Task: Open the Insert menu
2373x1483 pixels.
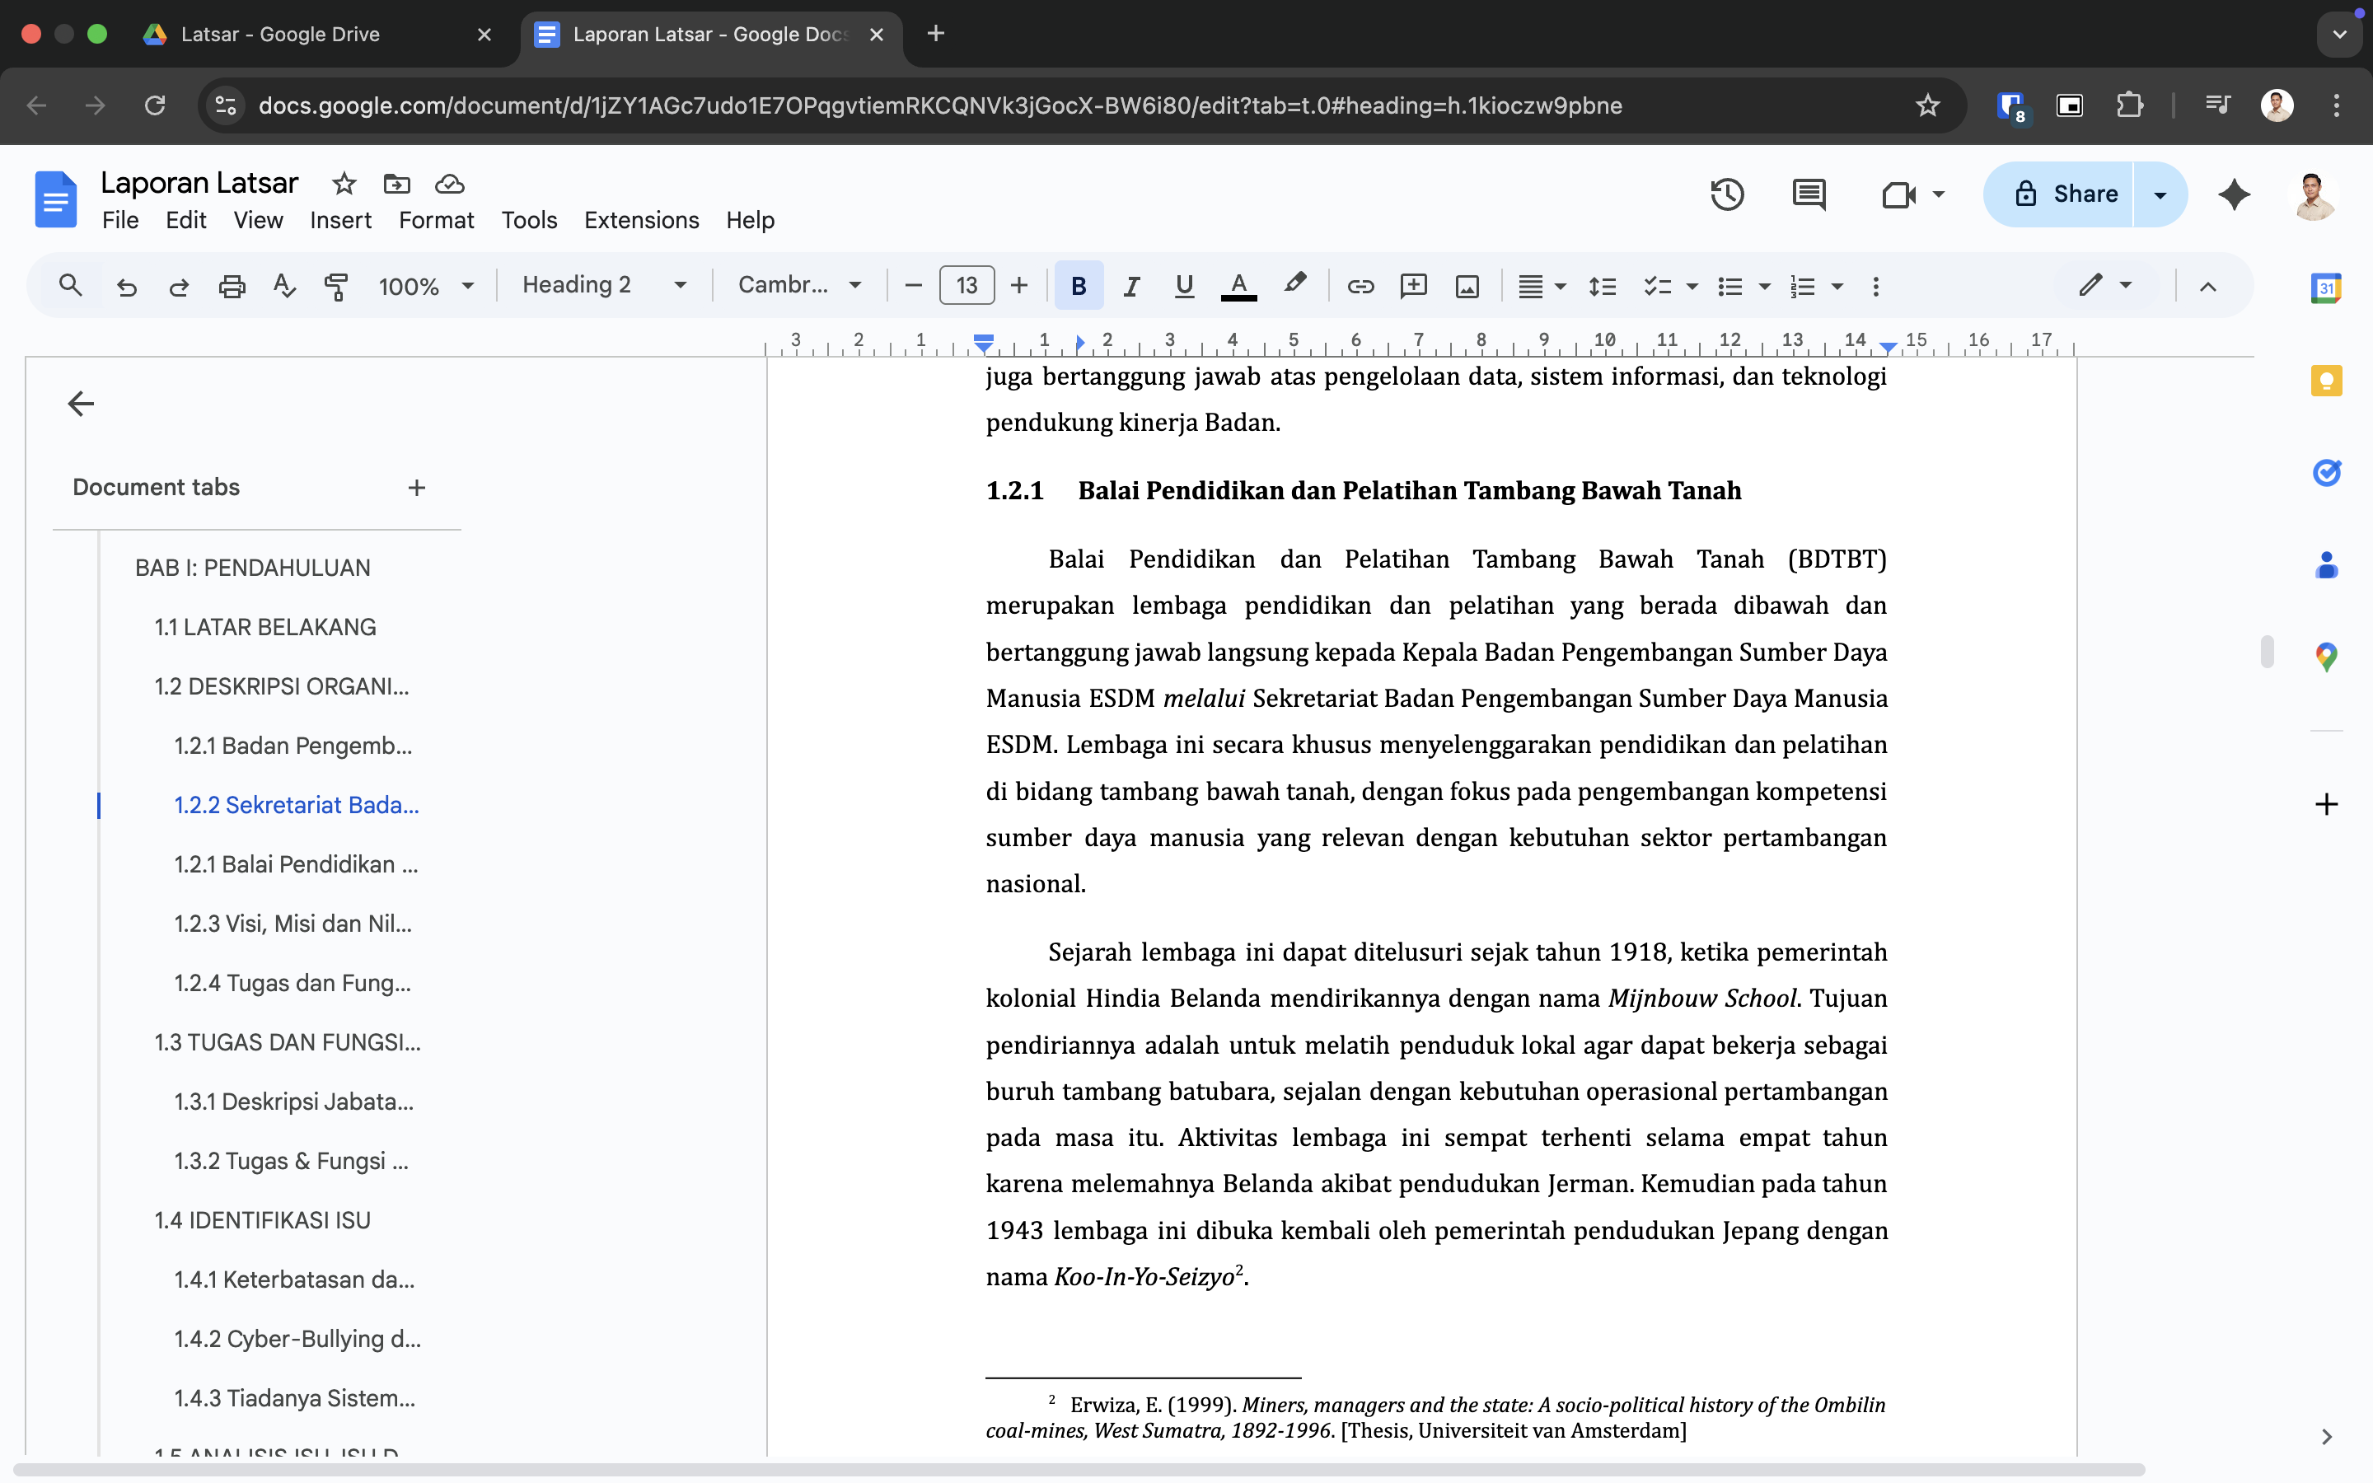Action: [340, 220]
